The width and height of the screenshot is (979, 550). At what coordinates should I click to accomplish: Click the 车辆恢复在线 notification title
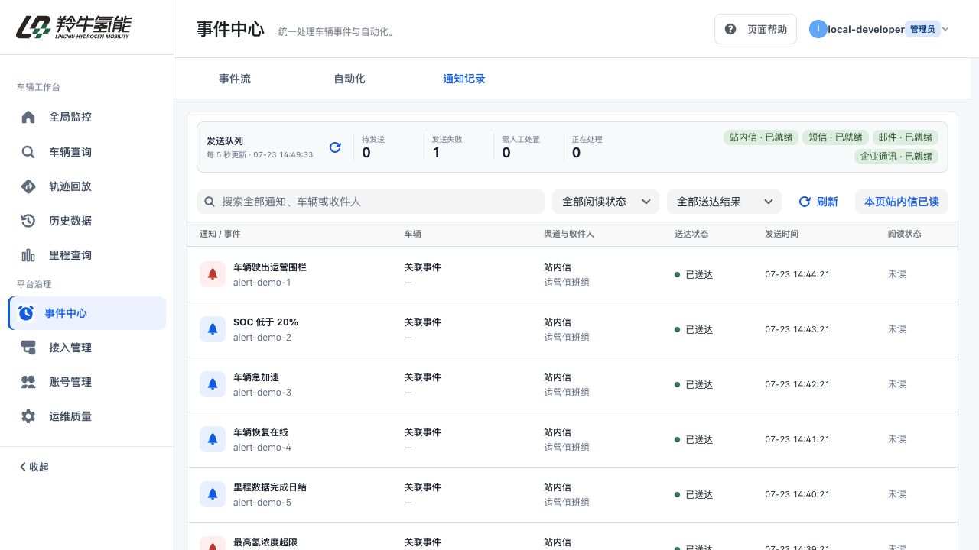[x=261, y=432]
